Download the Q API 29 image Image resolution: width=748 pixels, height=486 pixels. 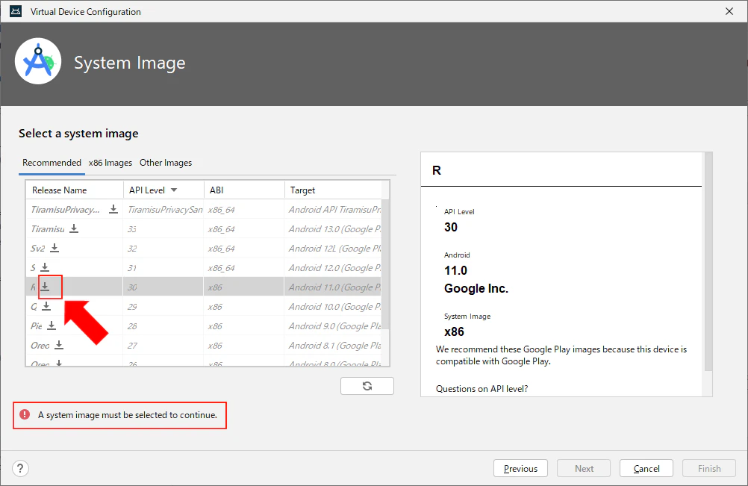coord(46,306)
